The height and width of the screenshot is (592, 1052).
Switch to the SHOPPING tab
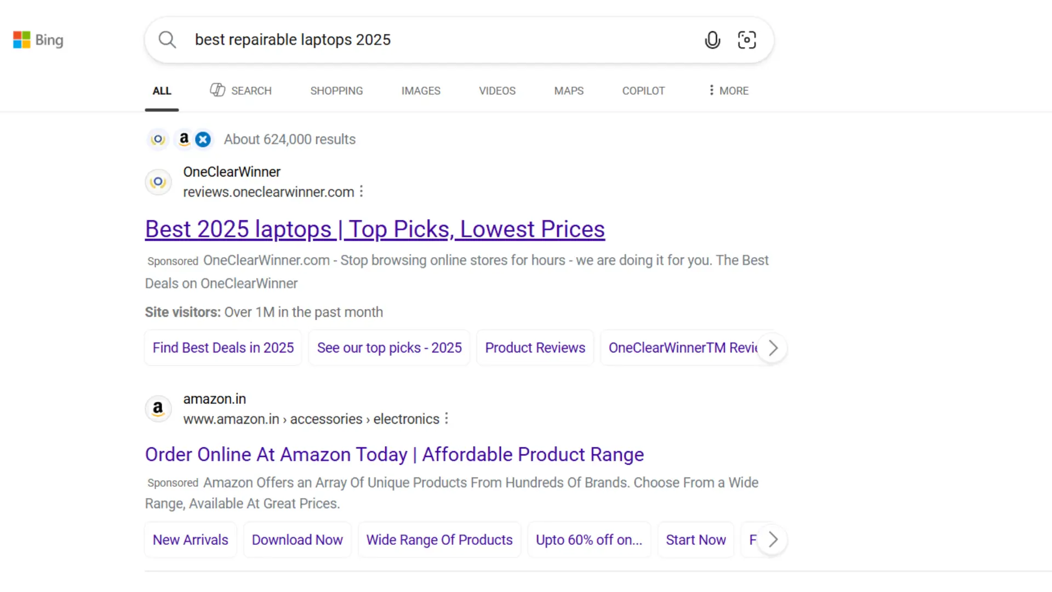[x=336, y=90]
